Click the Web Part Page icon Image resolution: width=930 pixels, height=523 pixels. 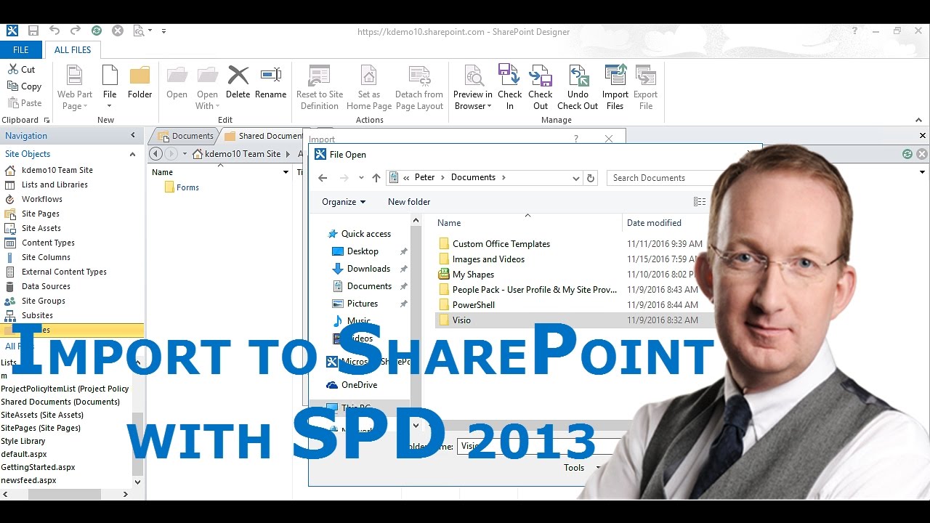74,76
